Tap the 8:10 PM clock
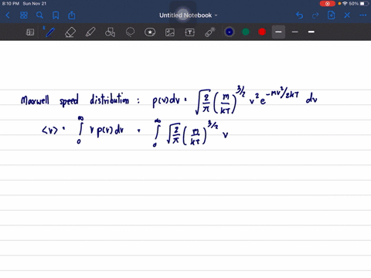This screenshot has width=371, height=278. click(x=11, y=4)
